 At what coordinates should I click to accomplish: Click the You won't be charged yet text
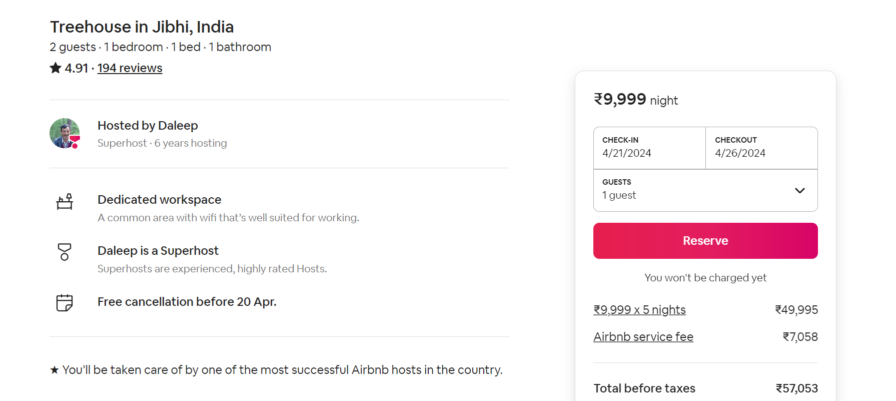click(x=705, y=277)
